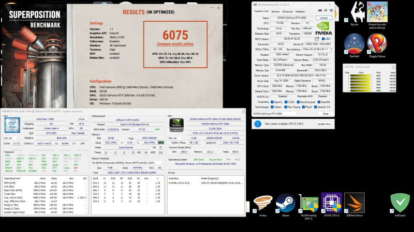Image resolution: width=414 pixels, height=232 pixels.
Task: Click the NVIDIA GeForce logo in HWiNFO
Action: (x=176, y=125)
